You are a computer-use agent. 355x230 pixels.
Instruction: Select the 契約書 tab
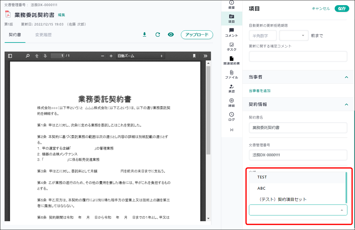[15, 35]
